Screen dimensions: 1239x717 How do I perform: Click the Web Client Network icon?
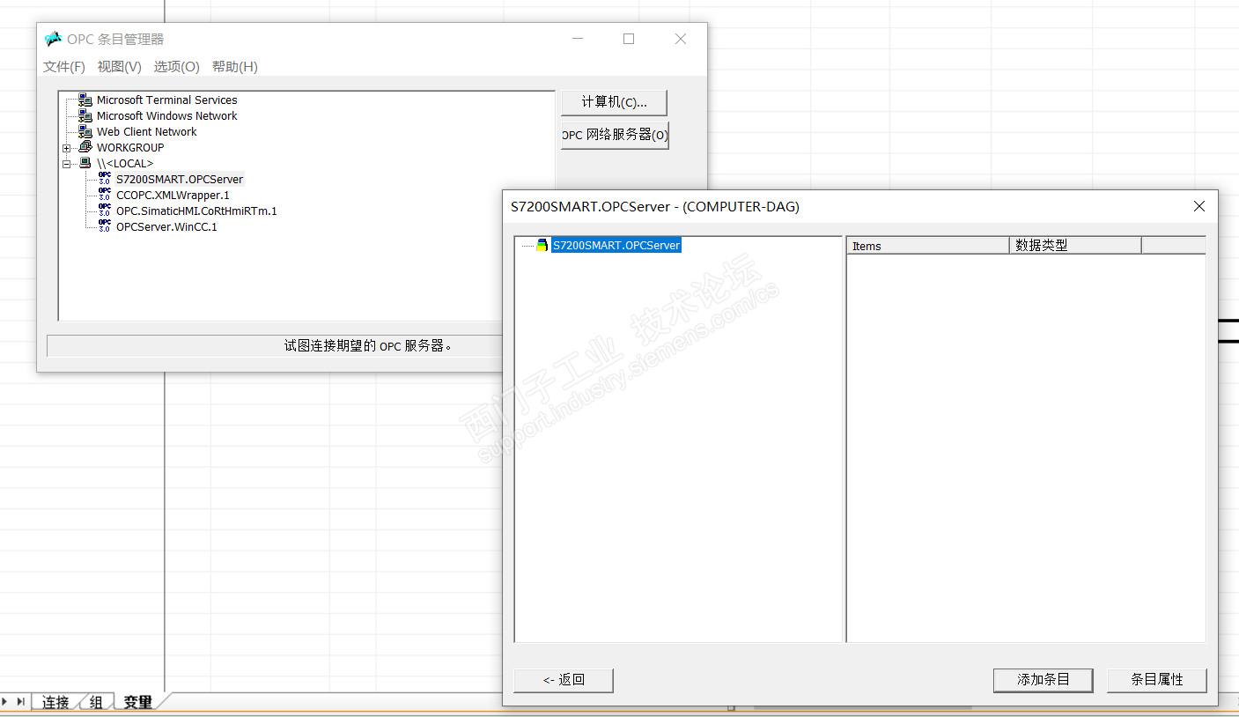(85, 132)
